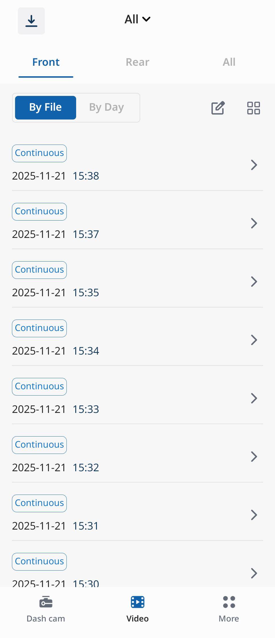Switch to grid view layout icon

click(253, 108)
